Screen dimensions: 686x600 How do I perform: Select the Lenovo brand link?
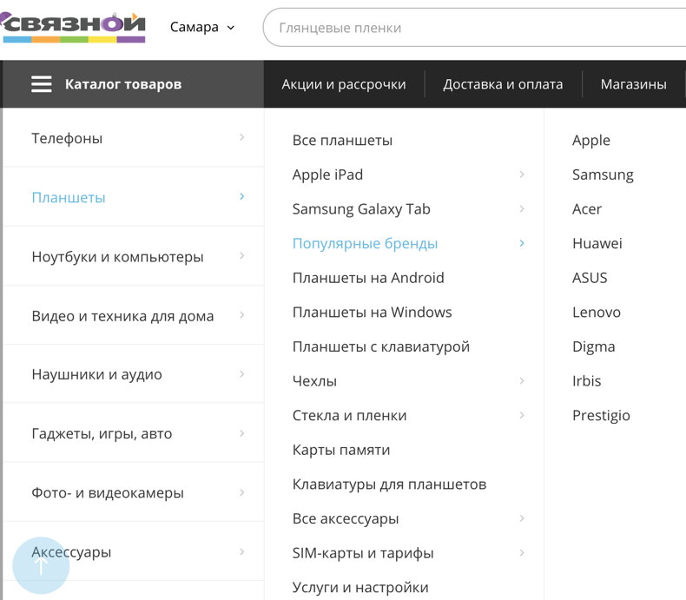(x=597, y=313)
